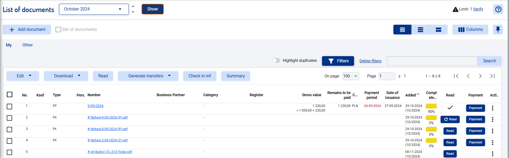The width and height of the screenshot is (509, 158).
Task: Jump to the first page arrow icon
Action: pyautogui.click(x=456, y=76)
